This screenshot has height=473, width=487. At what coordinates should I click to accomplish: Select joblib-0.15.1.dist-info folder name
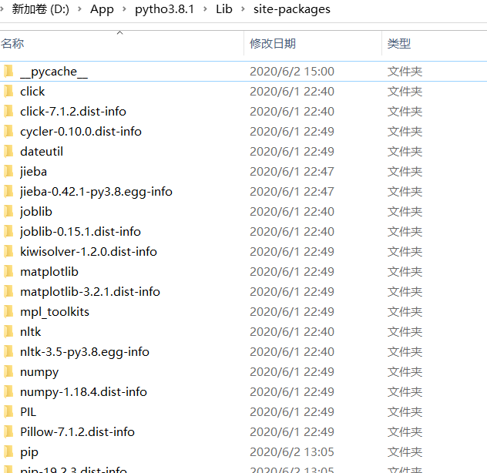[80, 232]
